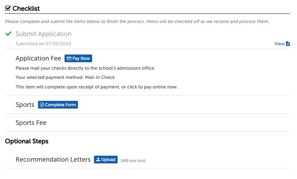
Task: Click the Recommendation Letters item title
Action: (x=53, y=160)
